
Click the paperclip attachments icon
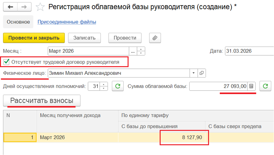(x=155, y=38)
